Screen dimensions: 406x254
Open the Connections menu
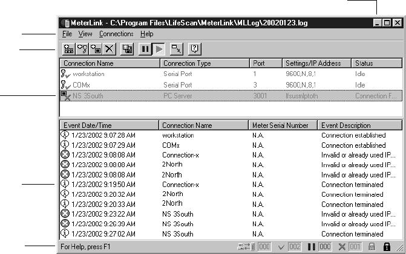tap(116, 34)
